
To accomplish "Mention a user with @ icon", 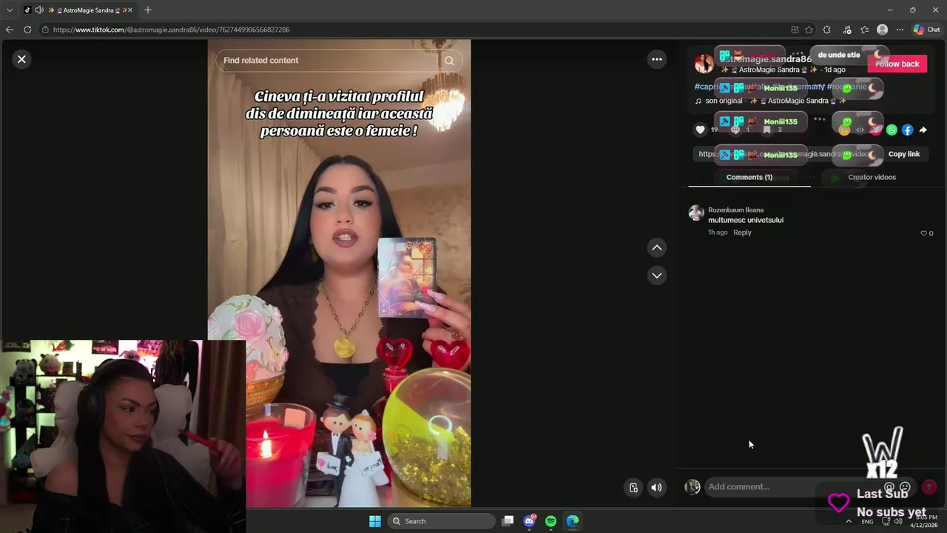I will pyautogui.click(x=889, y=487).
